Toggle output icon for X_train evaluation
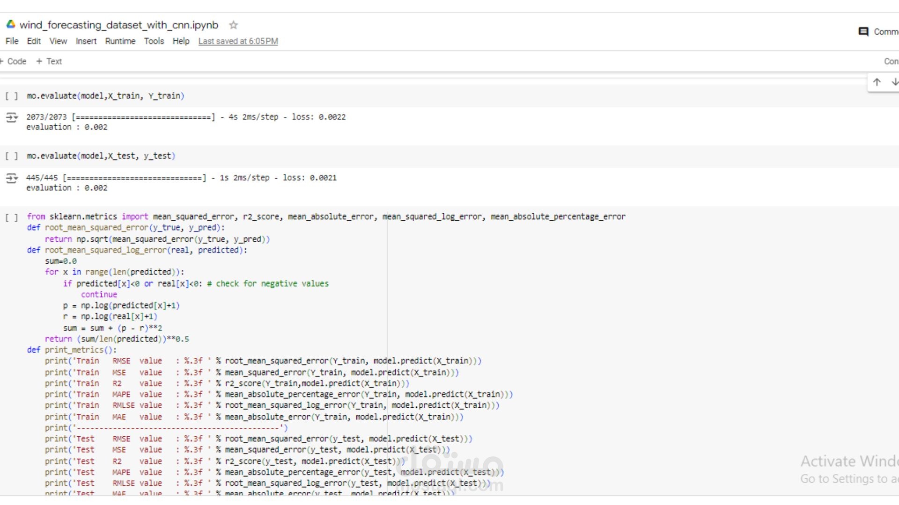Viewport: 899px width, 505px height. coord(12,117)
